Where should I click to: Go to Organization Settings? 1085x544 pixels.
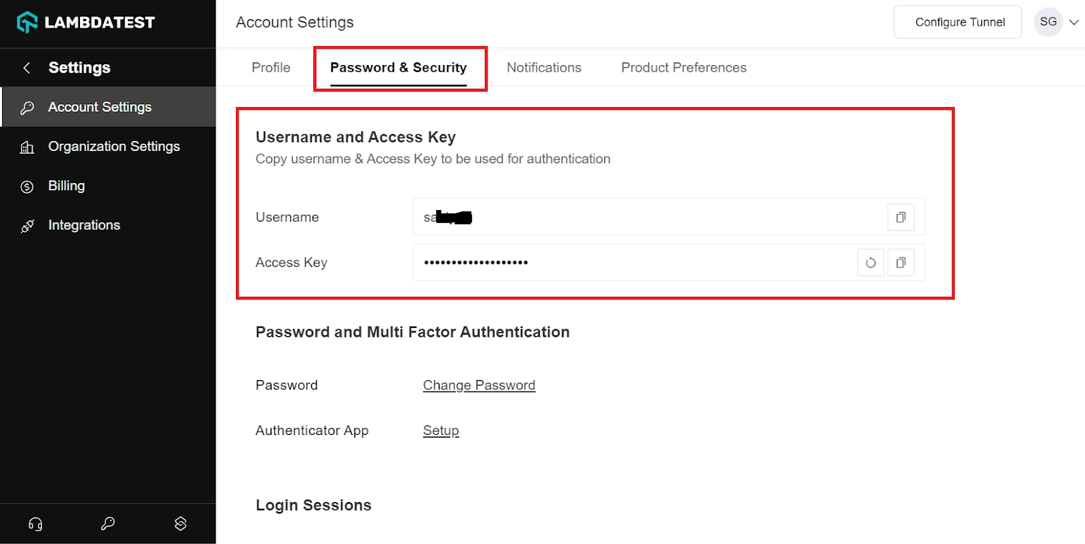[x=114, y=147]
